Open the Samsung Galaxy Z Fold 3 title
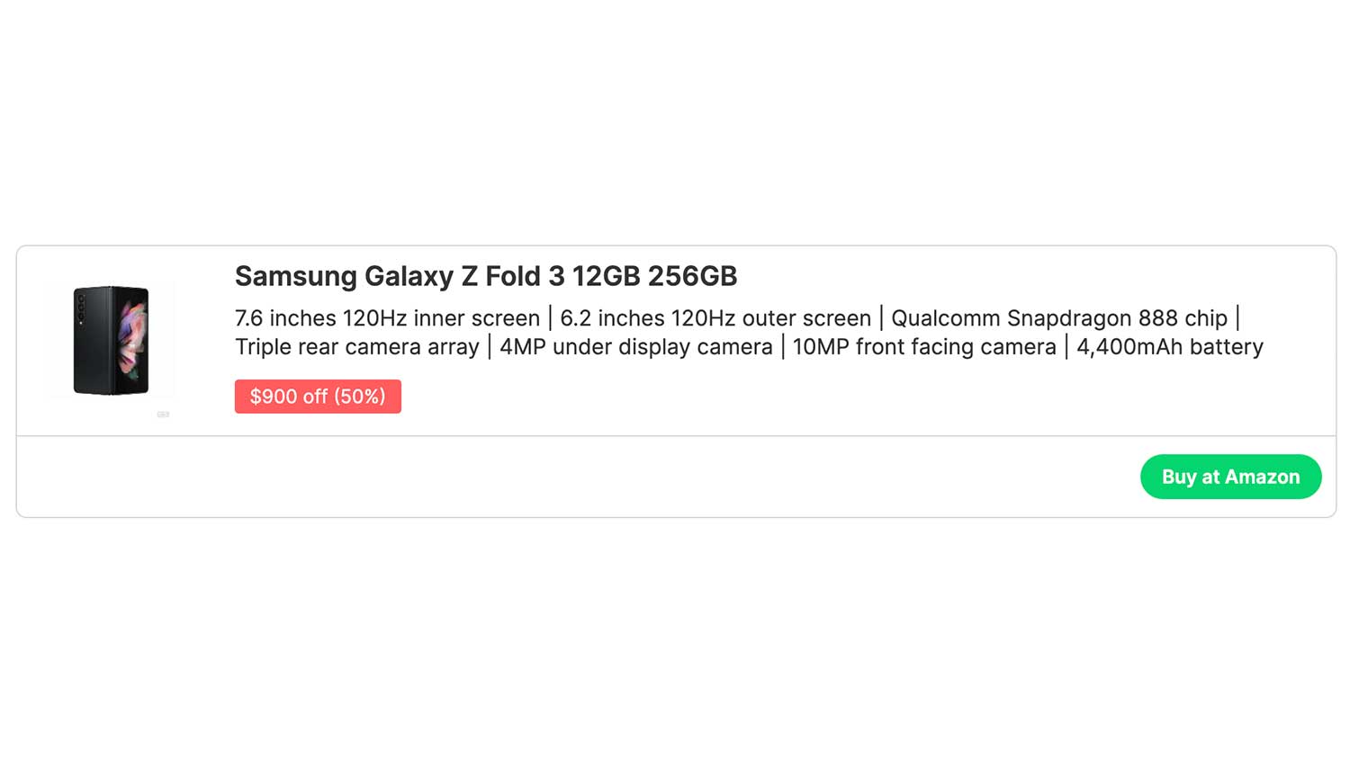This screenshot has height=759, width=1350. tap(485, 276)
